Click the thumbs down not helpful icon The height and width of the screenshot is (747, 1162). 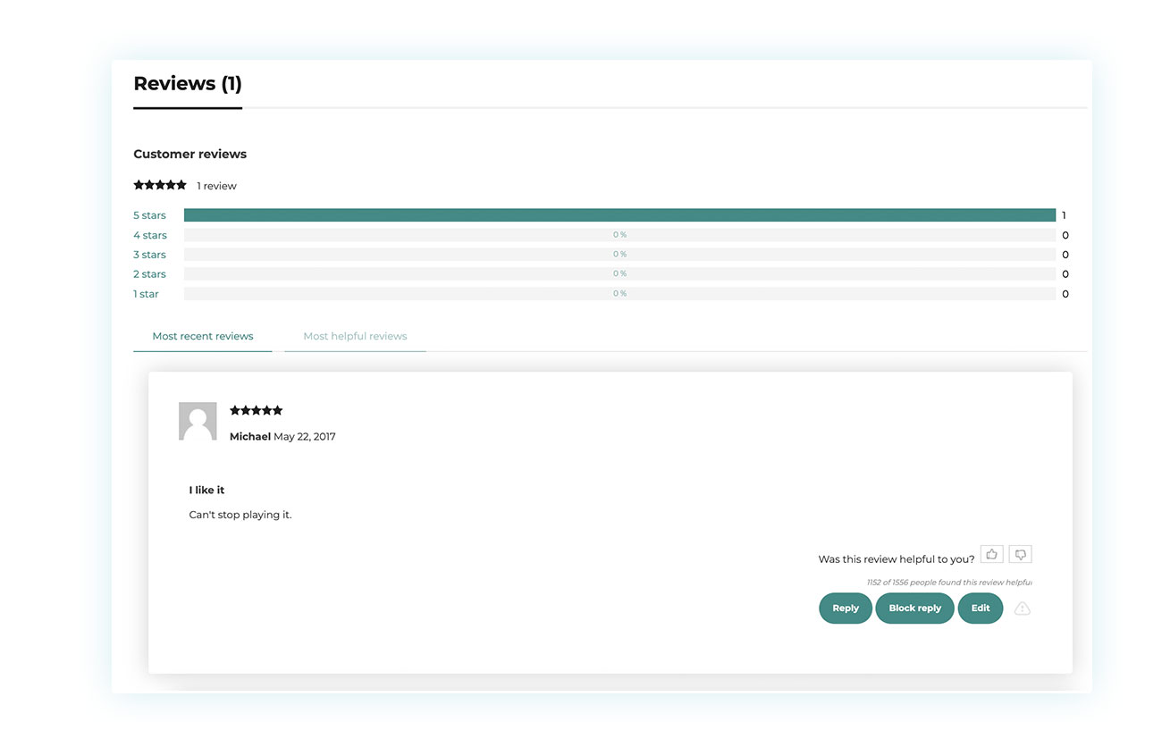coord(1021,555)
